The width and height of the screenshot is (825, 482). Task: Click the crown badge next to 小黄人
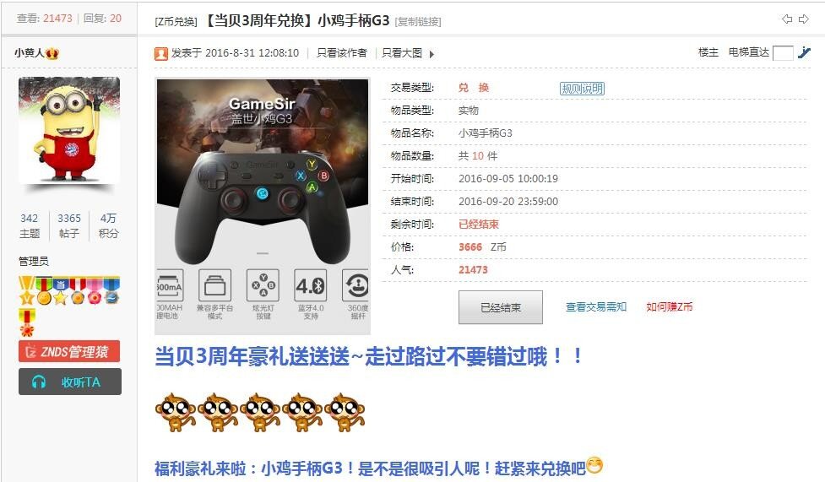coord(52,53)
